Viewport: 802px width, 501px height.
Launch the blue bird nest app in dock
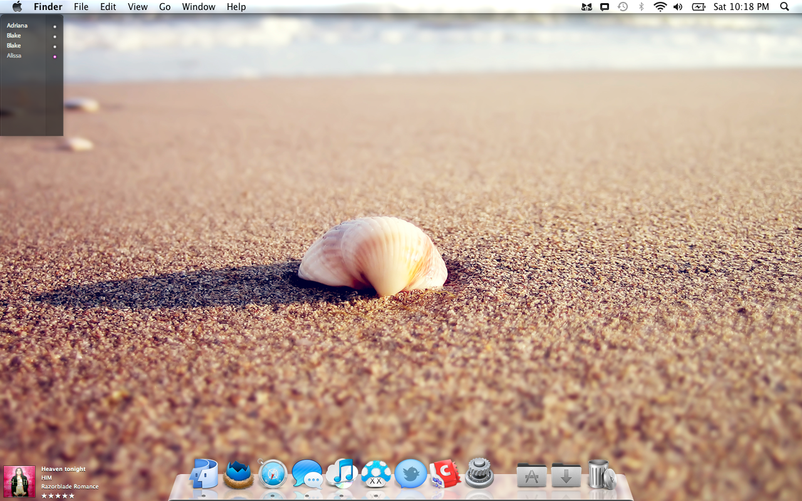[239, 474]
